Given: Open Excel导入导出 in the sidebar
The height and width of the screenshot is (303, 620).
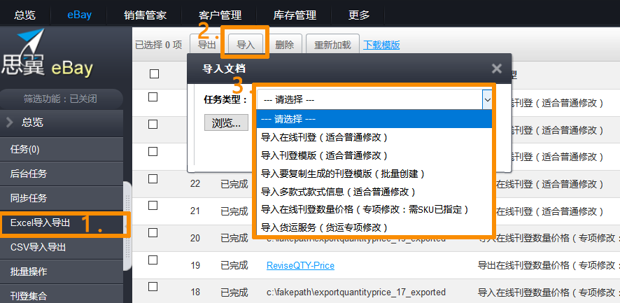Looking at the screenshot, I should [62, 223].
